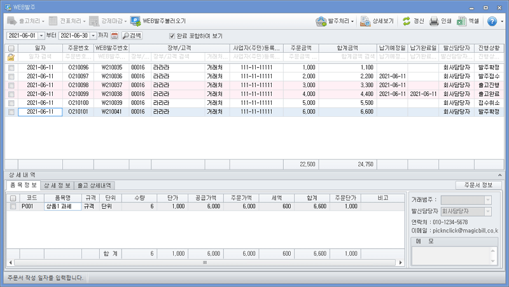Switch to the 상세정보 tab
The width and height of the screenshot is (509, 287).
[57, 185]
